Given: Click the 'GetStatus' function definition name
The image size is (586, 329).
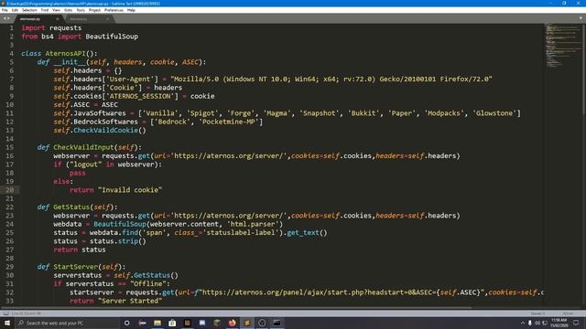Looking at the screenshot, I should (x=71, y=207).
